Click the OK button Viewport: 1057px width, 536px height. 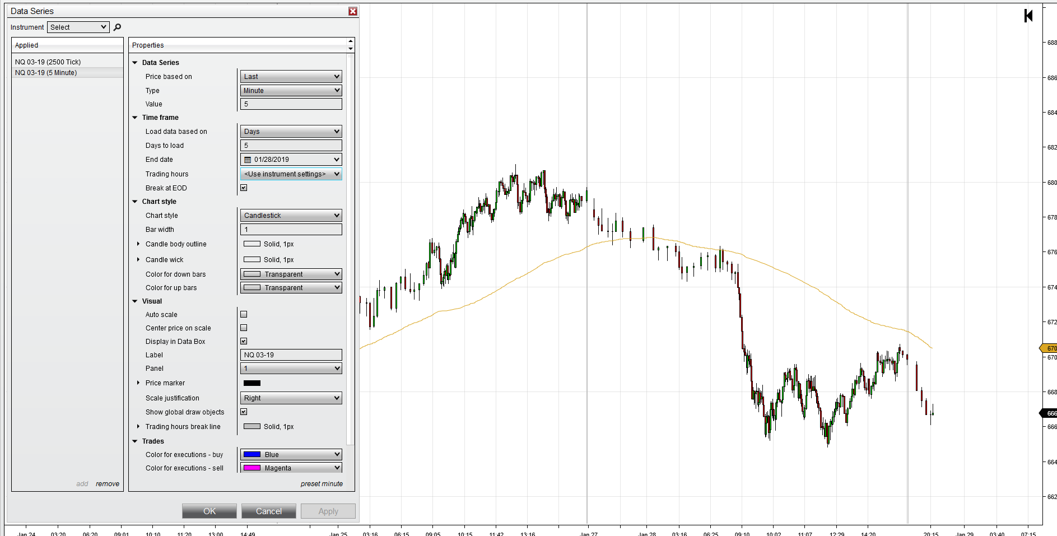(x=209, y=511)
